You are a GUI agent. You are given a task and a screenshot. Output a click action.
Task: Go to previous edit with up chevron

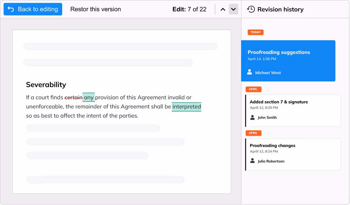pyautogui.click(x=223, y=9)
